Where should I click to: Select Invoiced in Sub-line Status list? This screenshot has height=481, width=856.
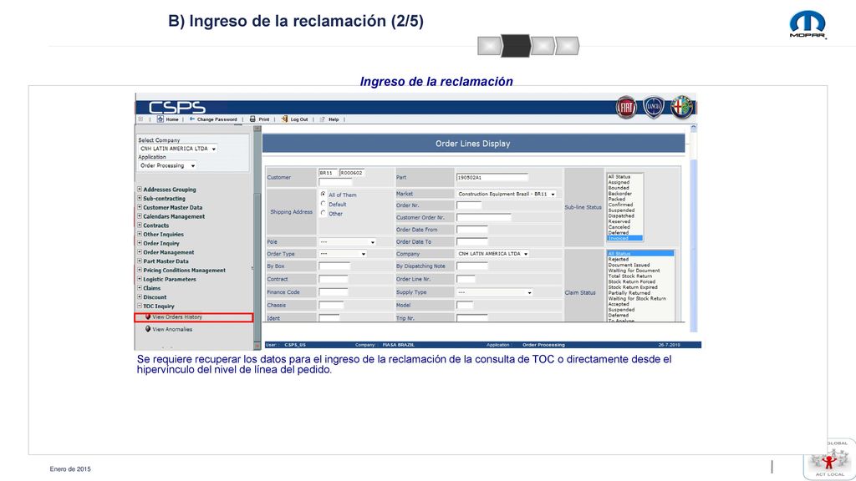tap(624, 238)
